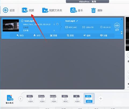Select unselected MP4 HEVC format preset
Screen dimensions: 129x109
point(65,99)
